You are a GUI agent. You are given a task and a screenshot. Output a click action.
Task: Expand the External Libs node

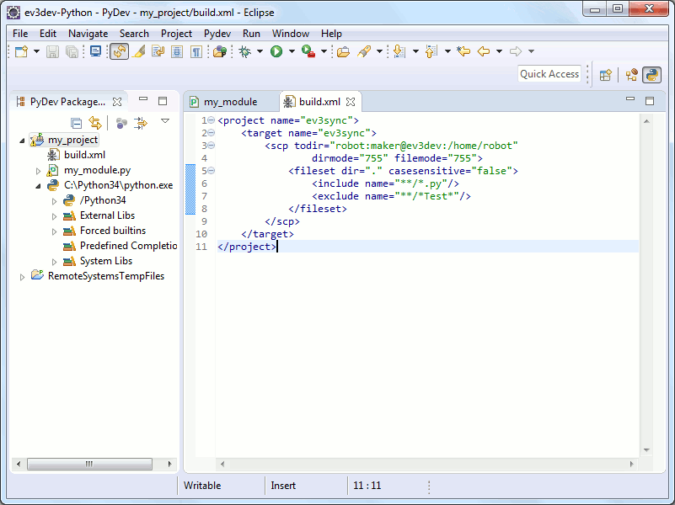[54, 215]
